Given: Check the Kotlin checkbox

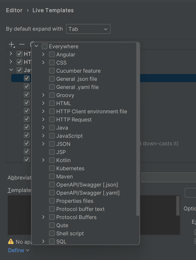Looking at the screenshot, I should (52, 160).
